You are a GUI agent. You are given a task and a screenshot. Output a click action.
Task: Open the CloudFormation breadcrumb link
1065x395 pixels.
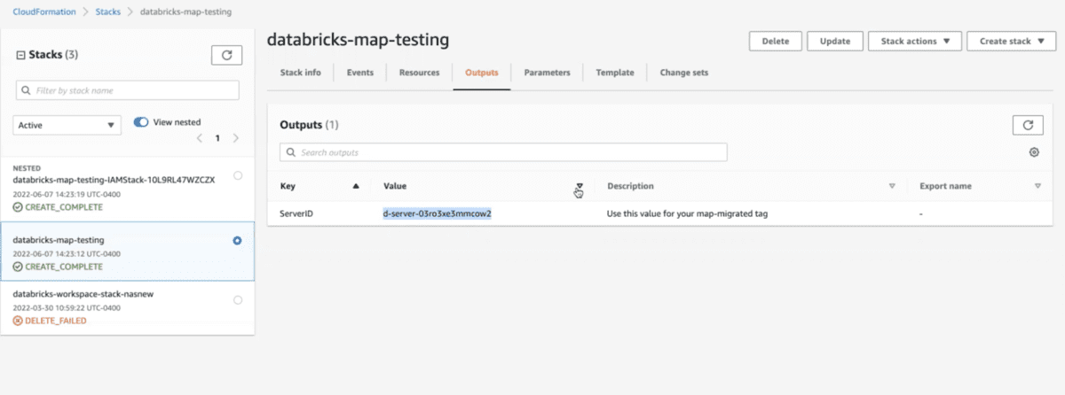pyautogui.click(x=43, y=11)
